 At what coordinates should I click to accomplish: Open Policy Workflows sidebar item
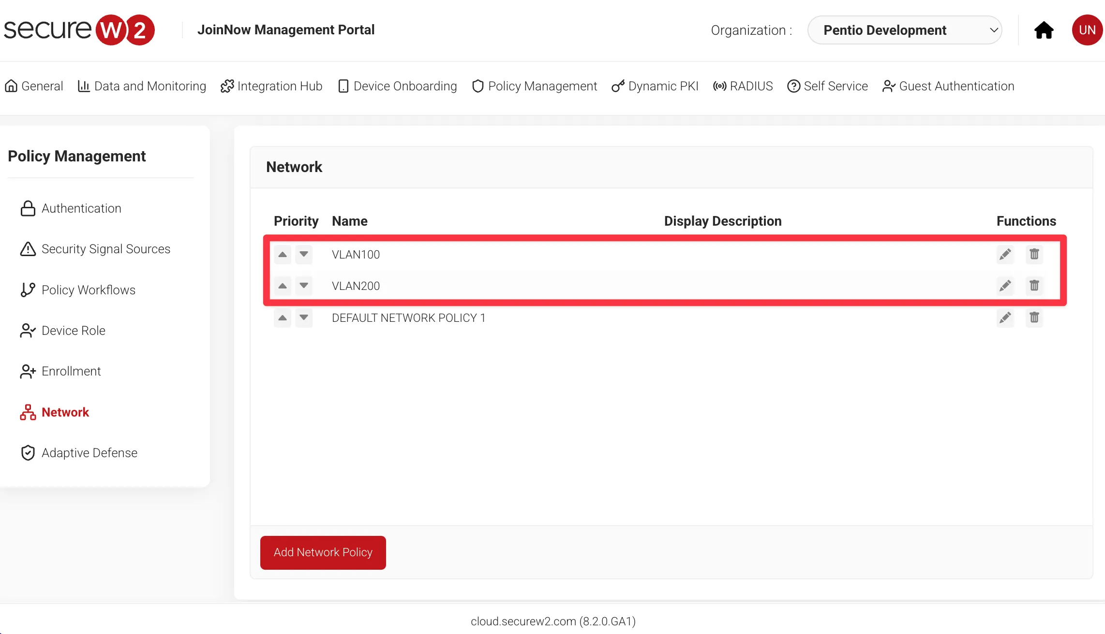click(x=88, y=290)
